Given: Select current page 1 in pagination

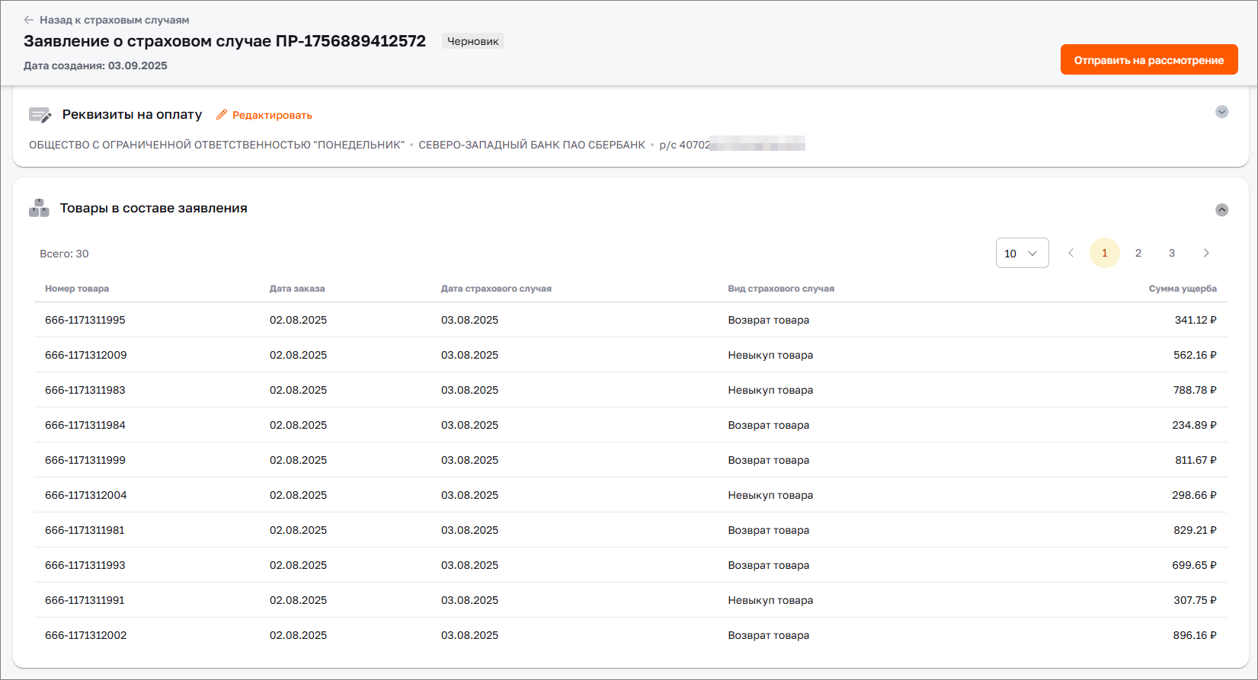Looking at the screenshot, I should tap(1104, 253).
